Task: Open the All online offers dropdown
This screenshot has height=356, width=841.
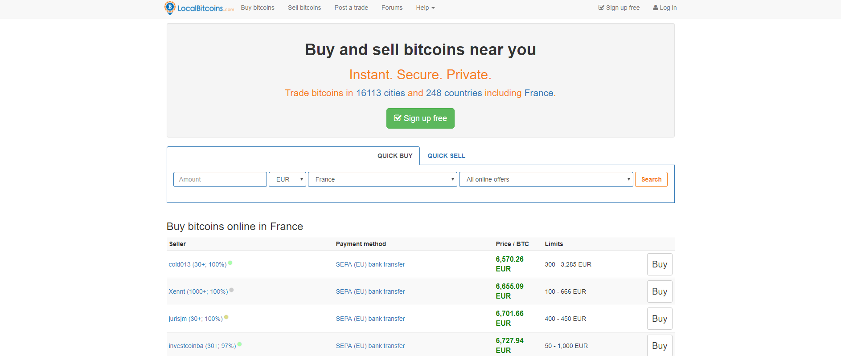Action: [546, 179]
